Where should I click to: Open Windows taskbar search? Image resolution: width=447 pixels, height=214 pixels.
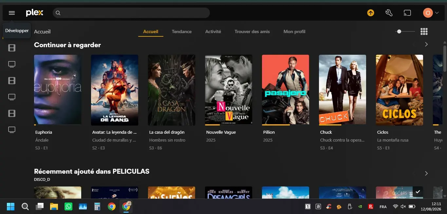click(25, 206)
